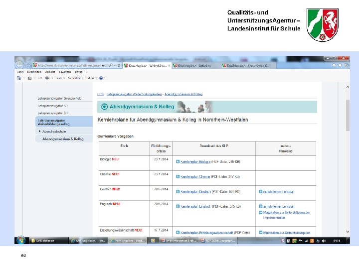Screen dimensions: 359x269
Task: Select Lehrplannavigator Grundschule in the sidebar
Action: 59,98
